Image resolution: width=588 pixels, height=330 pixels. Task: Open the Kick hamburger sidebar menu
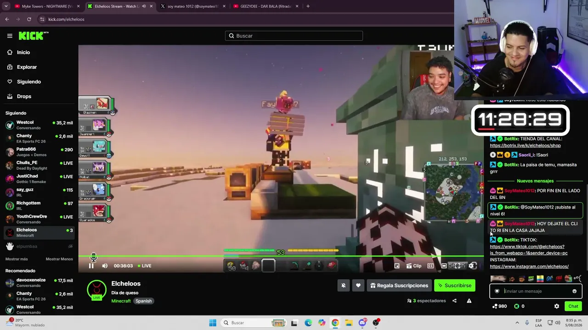pos(10,36)
